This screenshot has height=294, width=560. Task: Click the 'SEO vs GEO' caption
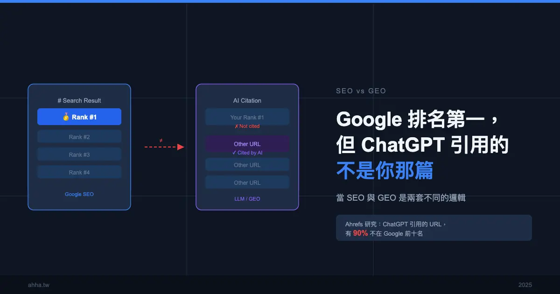point(361,91)
